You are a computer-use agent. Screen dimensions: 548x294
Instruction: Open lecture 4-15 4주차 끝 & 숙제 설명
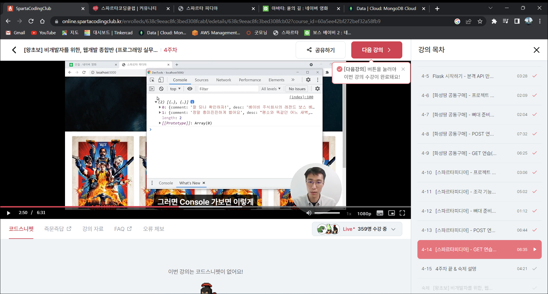tap(479, 269)
